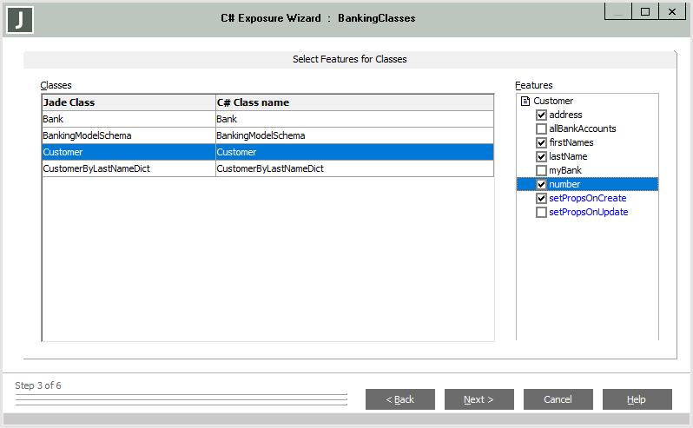Uncheck the firstNames feature checkbox

click(x=541, y=142)
